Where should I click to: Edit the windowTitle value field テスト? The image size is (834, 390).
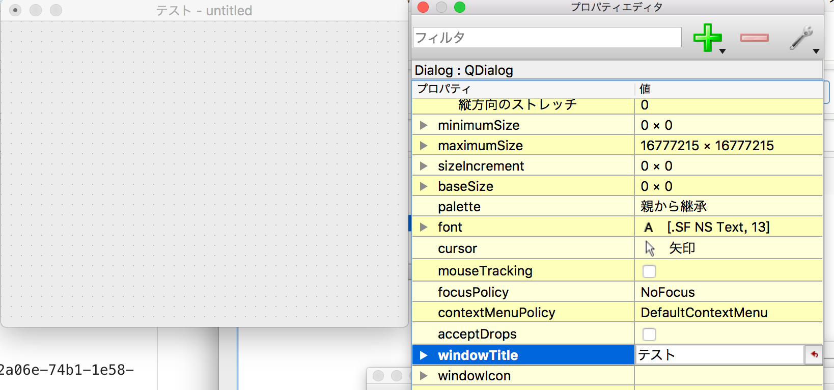(x=719, y=355)
